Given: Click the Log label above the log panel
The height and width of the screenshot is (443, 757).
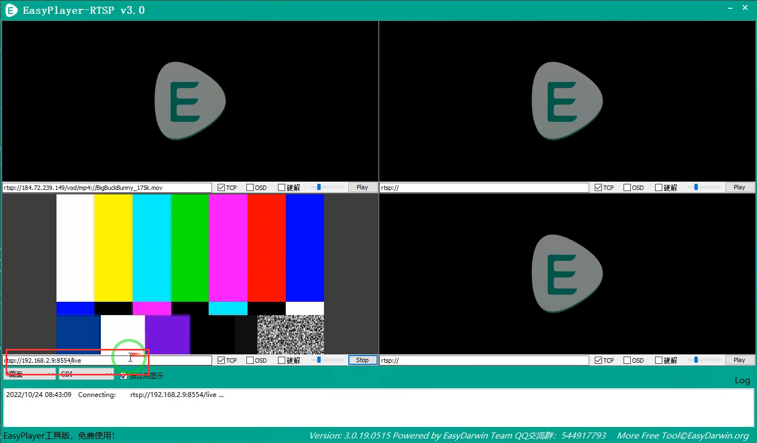Looking at the screenshot, I should (742, 380).
